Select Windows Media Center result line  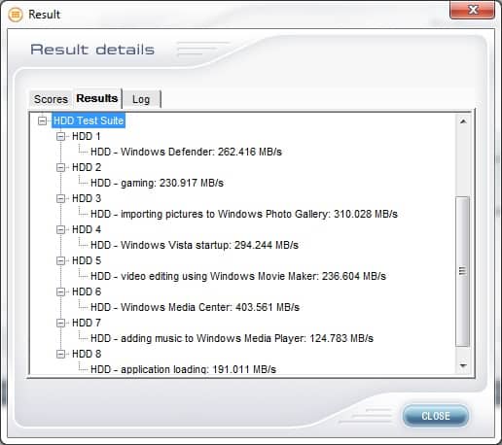[x=195, y=307]
